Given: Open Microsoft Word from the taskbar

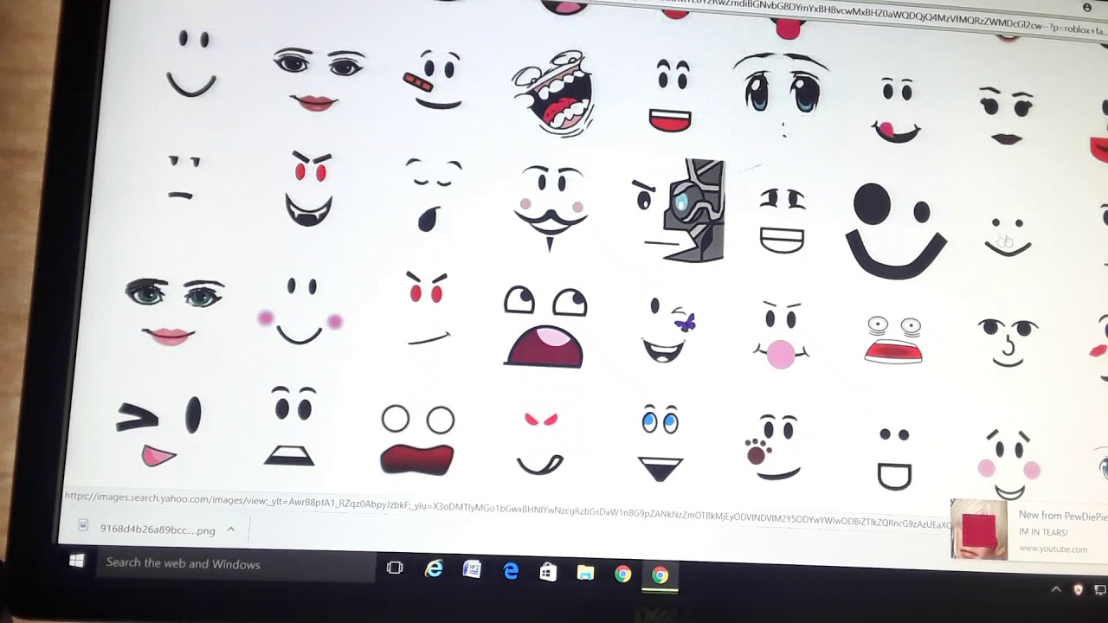Looking at the screenshot, I should click(x=471, y=570).
